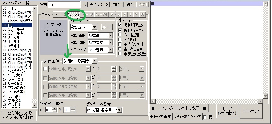Open the 影グラフィック番号 dropdown
Screen dimensions: 272x124
click(x=120, y=110)
